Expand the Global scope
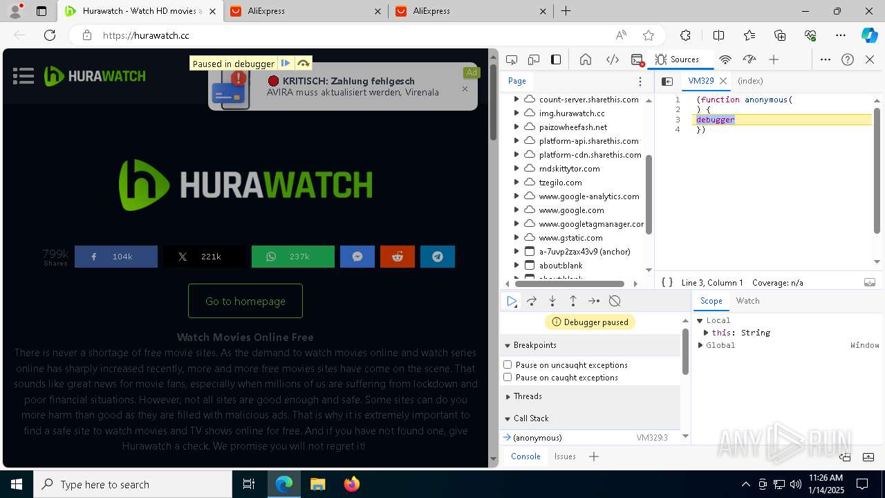The height and width of the screenshot is (498, 885). (x=700, y=345)
